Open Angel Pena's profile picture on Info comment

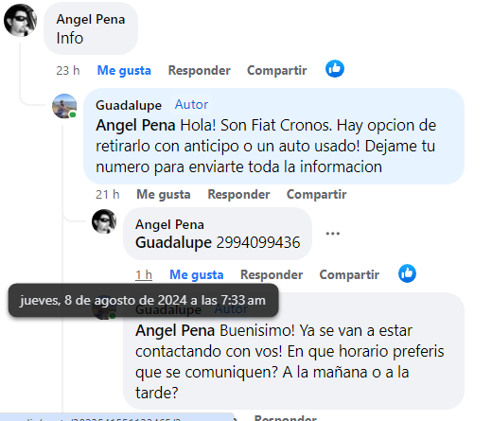click(x=20, y=20)
